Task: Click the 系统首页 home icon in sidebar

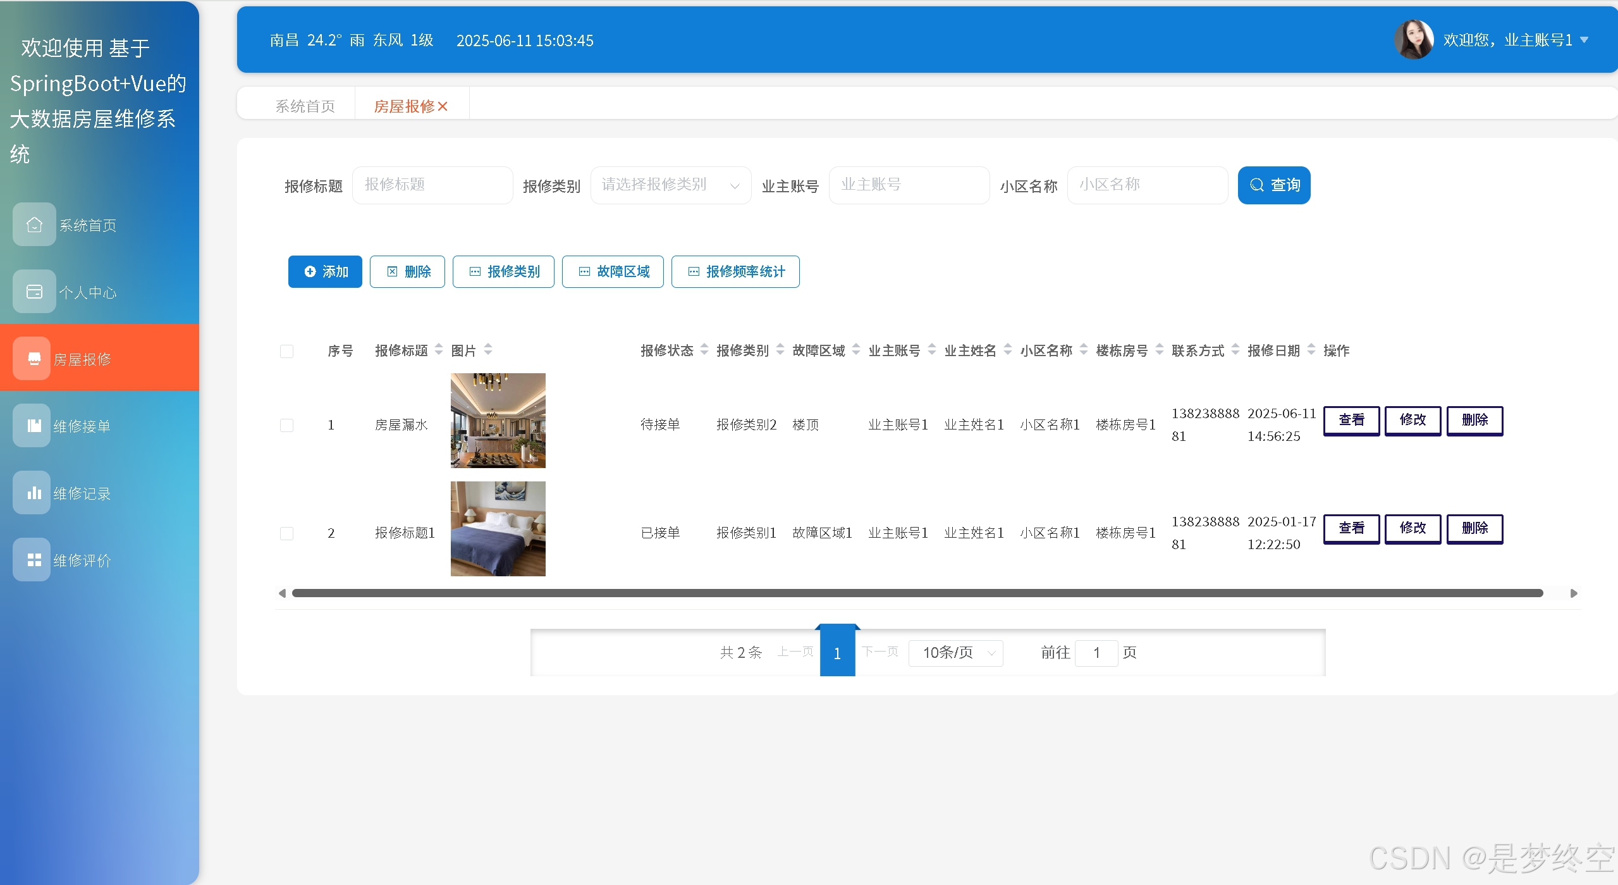Action: coord(34,225)
